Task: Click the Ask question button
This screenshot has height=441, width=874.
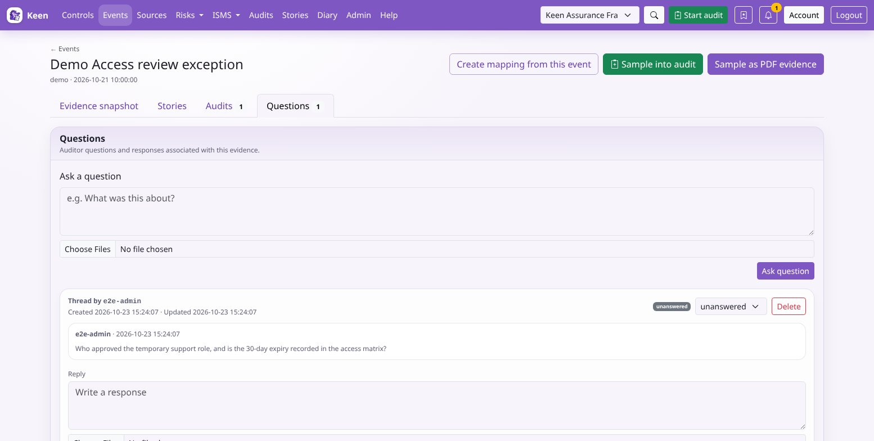Action: point(785,271)
